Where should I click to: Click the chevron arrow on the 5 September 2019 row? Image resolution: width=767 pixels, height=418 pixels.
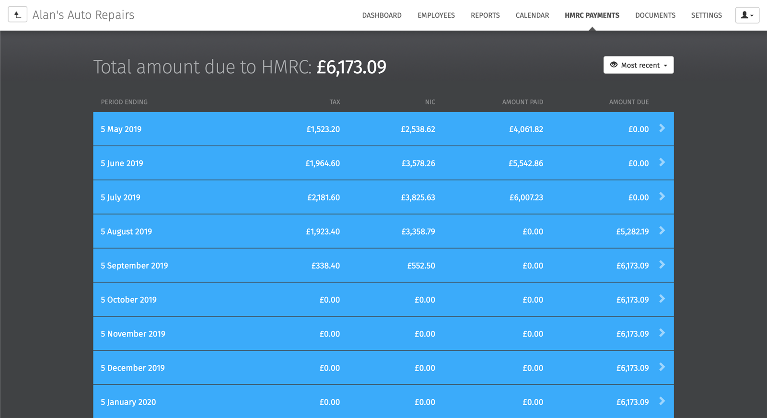pyautogui.click(x=662, y=265)
